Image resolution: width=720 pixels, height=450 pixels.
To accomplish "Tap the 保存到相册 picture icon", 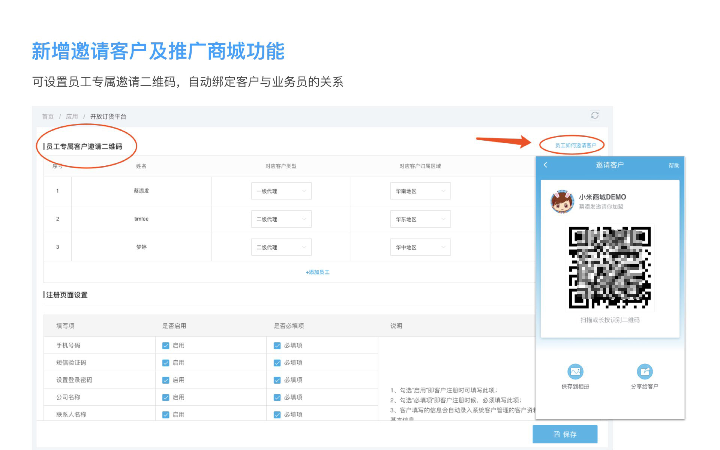I will (575, 372).
